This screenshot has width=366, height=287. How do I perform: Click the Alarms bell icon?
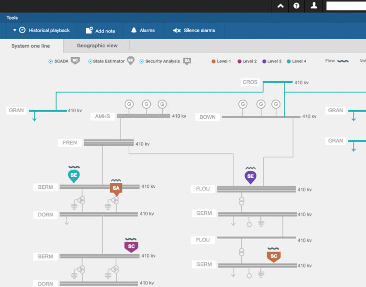pyautogui.click(x=134, y=30)
